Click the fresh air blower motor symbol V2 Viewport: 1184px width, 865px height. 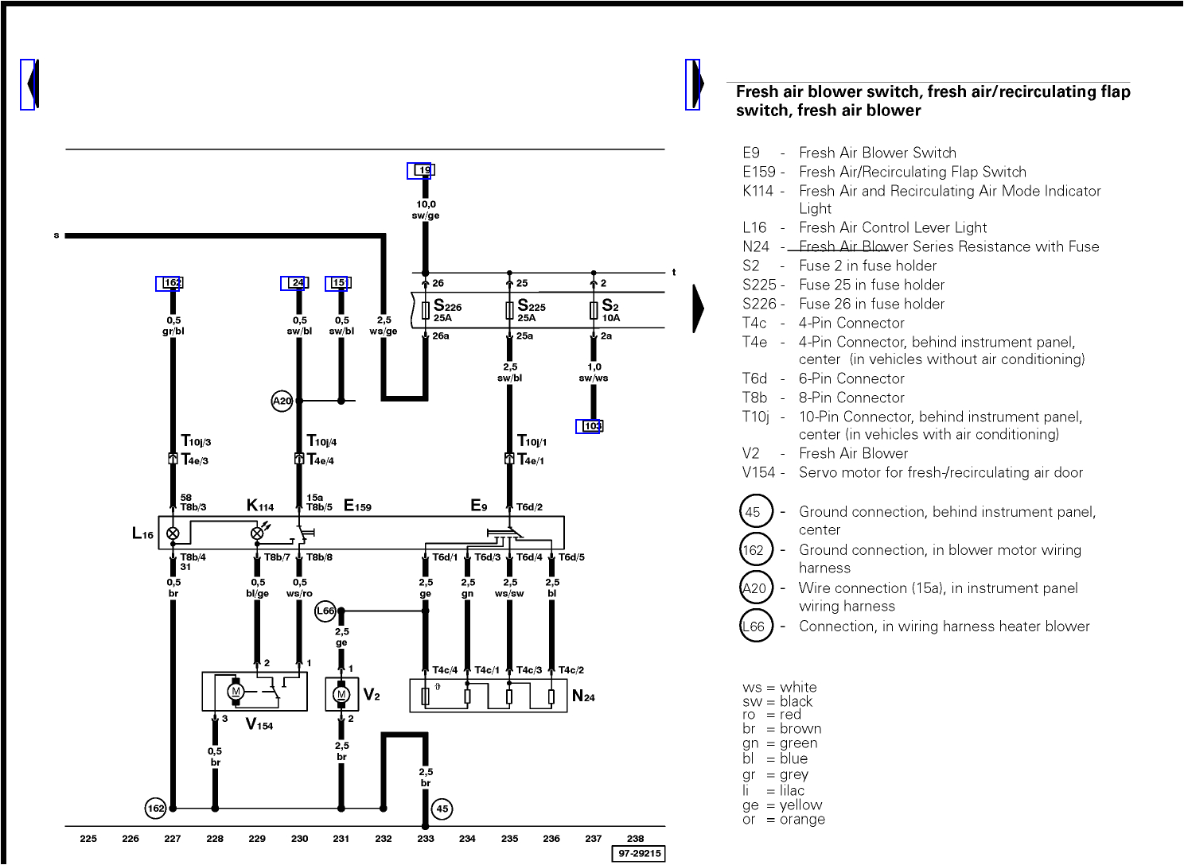point(341,693)
